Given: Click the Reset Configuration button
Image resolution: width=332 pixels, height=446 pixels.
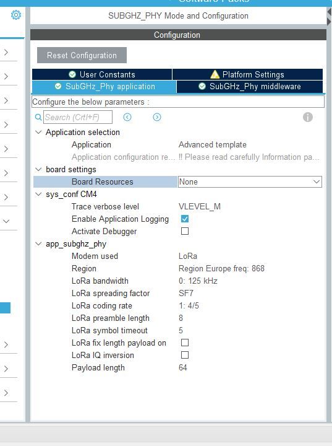Looking at the screenshot, I should pyautogui.click(x=82, y=55).
